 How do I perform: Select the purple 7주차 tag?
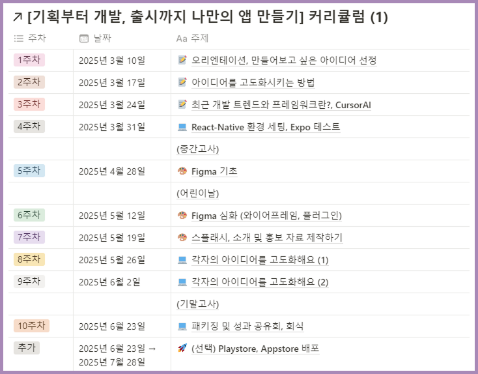point(29,237)
